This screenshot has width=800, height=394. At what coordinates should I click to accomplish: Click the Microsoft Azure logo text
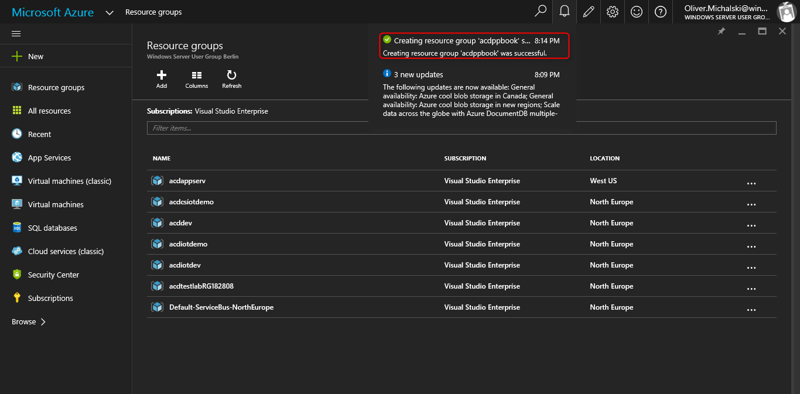[x=53, y=12]
